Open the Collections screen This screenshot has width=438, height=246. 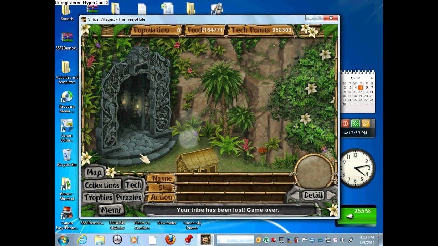(102, 185)
